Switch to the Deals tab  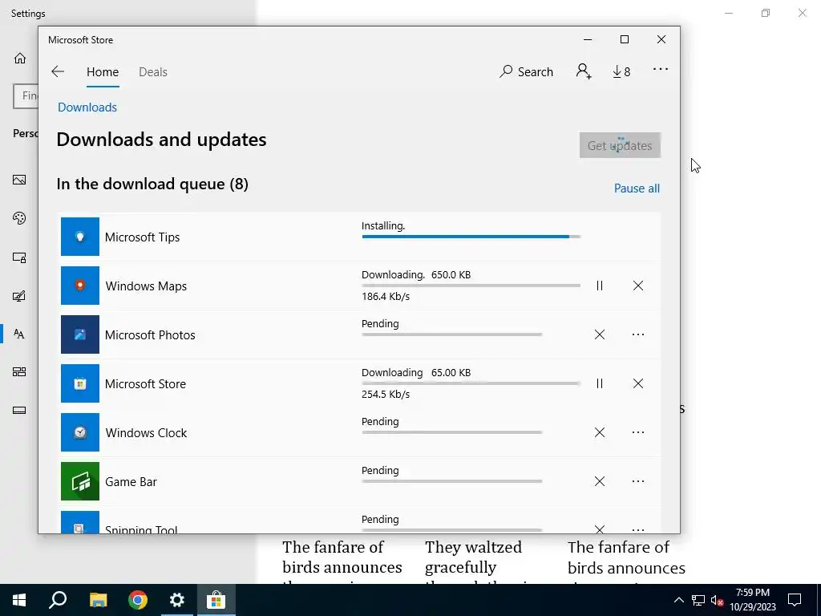[153, 71]
